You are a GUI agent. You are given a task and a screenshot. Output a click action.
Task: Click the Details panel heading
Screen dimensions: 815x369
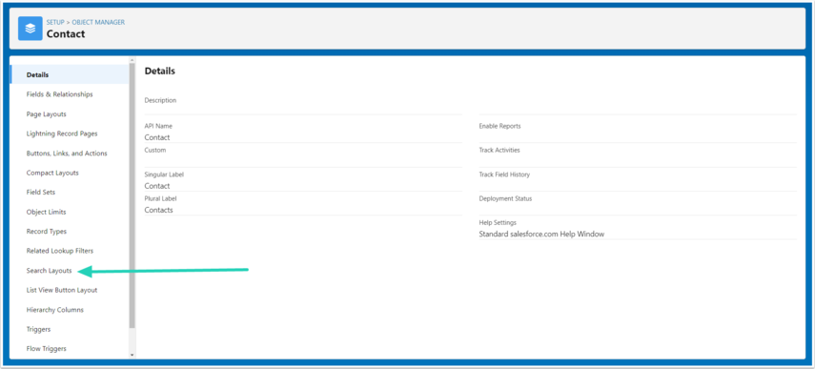point(159,72)
